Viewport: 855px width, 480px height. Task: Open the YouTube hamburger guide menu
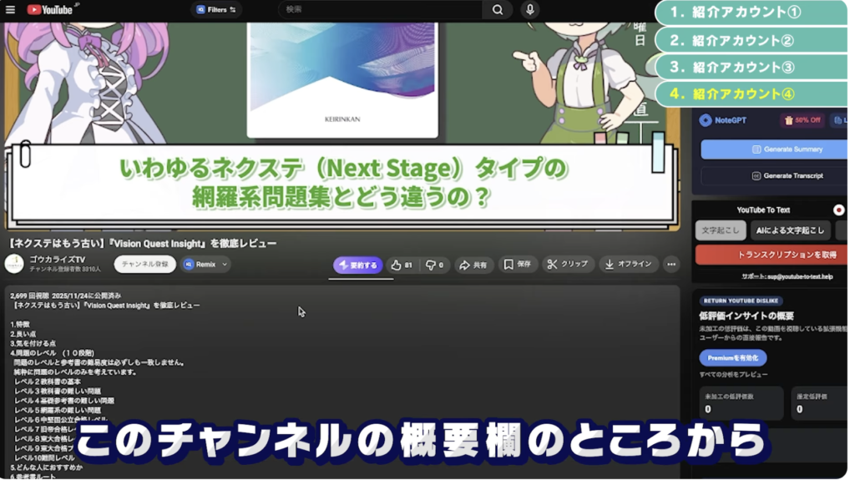(x=10, y=10)
